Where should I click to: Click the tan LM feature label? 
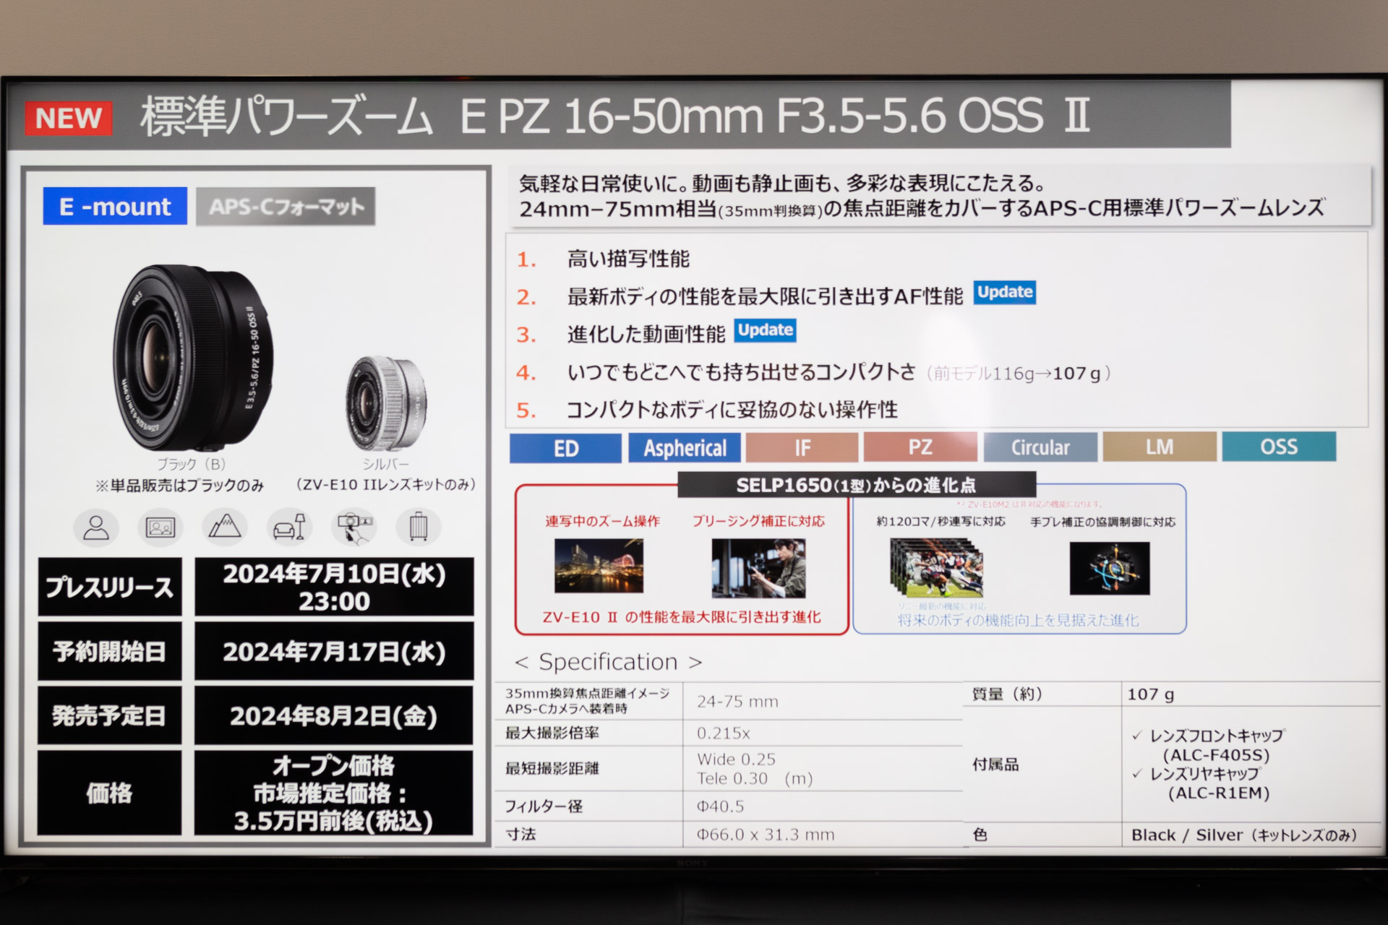point(1159,447)
